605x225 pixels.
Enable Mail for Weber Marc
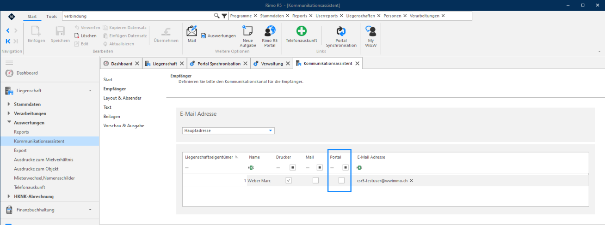[x=315, y=181]
